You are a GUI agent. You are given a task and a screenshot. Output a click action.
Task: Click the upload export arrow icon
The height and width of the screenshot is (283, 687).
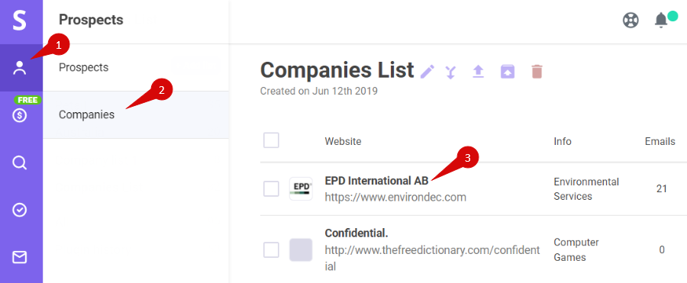[478, 72]
